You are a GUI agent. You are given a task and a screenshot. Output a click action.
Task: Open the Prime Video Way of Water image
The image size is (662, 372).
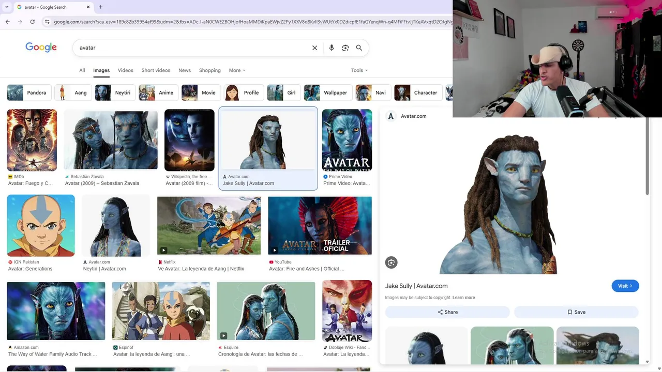point(347,140)
